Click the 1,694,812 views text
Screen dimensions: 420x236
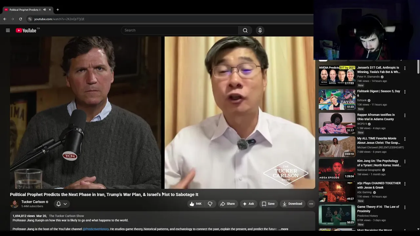pos(24,216)
